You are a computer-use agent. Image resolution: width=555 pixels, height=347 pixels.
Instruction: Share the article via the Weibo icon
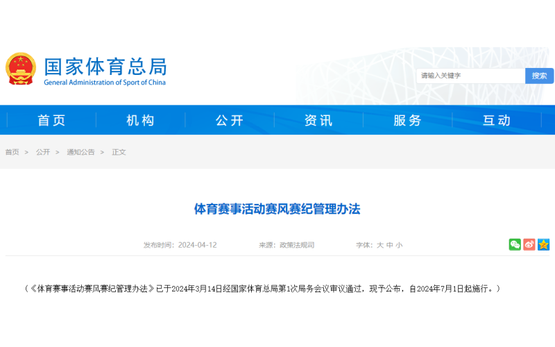(x=529, y=244)
